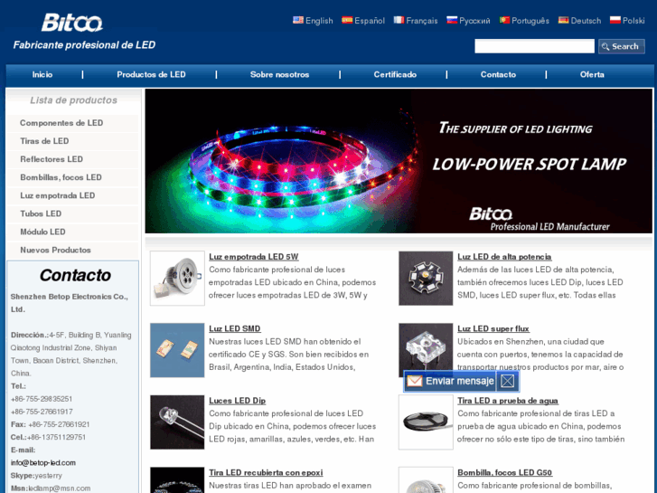Switch language to Polski

click(634, 21)
